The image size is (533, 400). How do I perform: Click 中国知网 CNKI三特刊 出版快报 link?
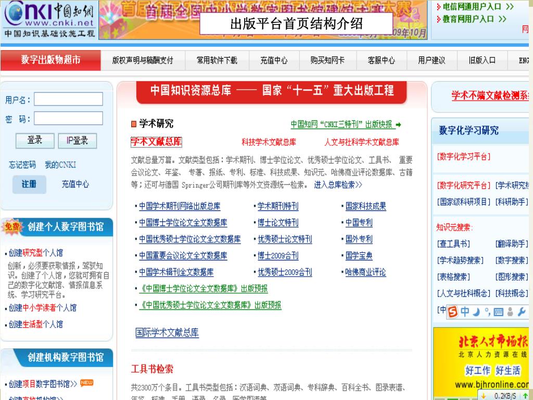pyautogui.click(x=343, y=124)
